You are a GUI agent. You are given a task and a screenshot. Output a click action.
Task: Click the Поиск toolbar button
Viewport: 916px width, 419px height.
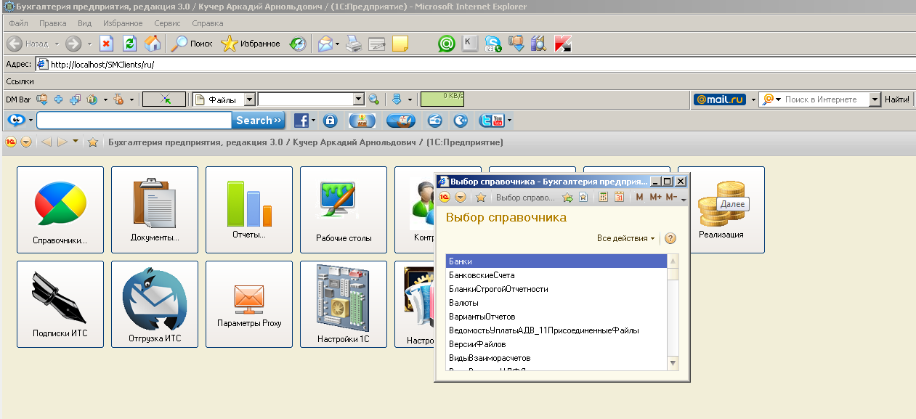[x=192, y=44]
